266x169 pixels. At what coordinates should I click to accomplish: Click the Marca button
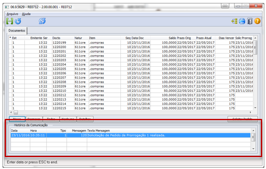(17, 119)
